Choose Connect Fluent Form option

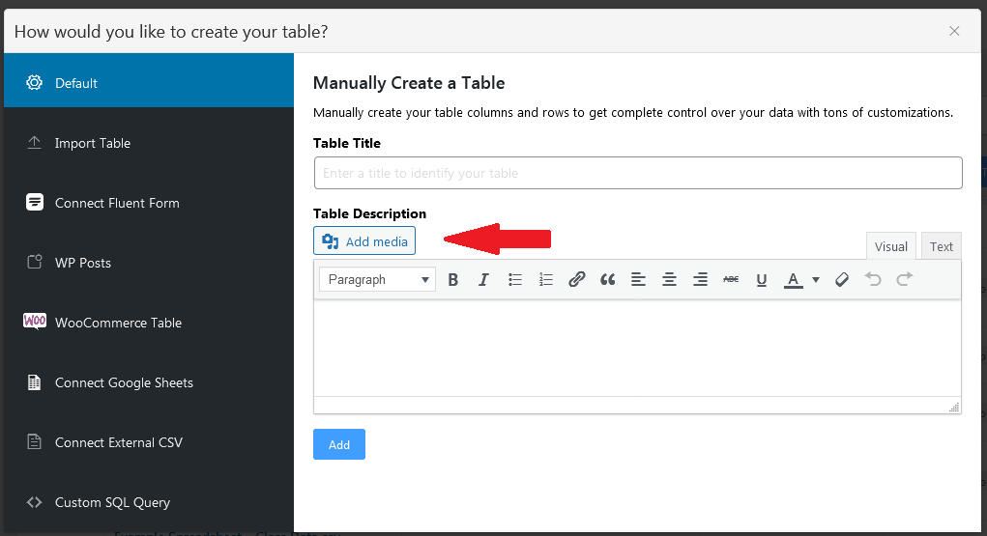(x=149, y=203)
